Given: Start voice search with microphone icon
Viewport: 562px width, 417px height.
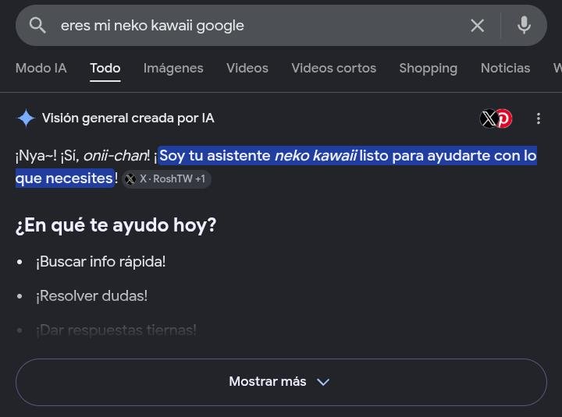Looking at the screenshot, I should 524,26.
